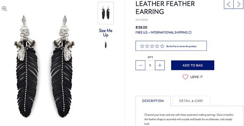Rate product with third star

[x=152, y=46]
